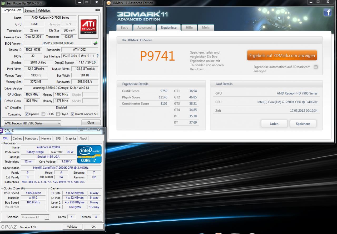Open CPU-Z SPD tab
The width and height of the screenshot is (337, 234).
pyautogui.click(x=58, y=139)
